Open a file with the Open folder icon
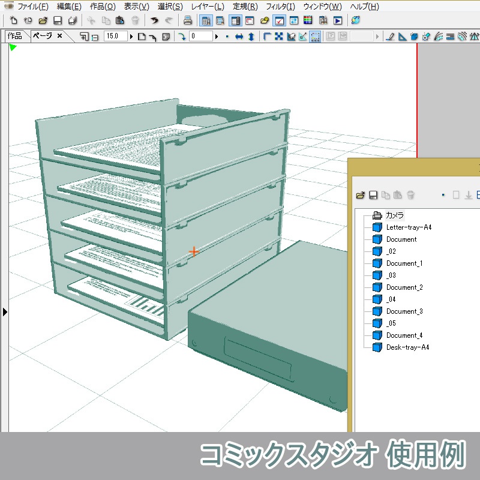 click(42, 20)
